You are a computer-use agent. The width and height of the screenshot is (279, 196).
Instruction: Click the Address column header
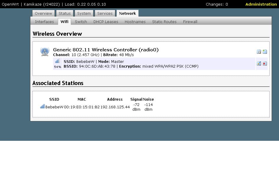(115, 99)
